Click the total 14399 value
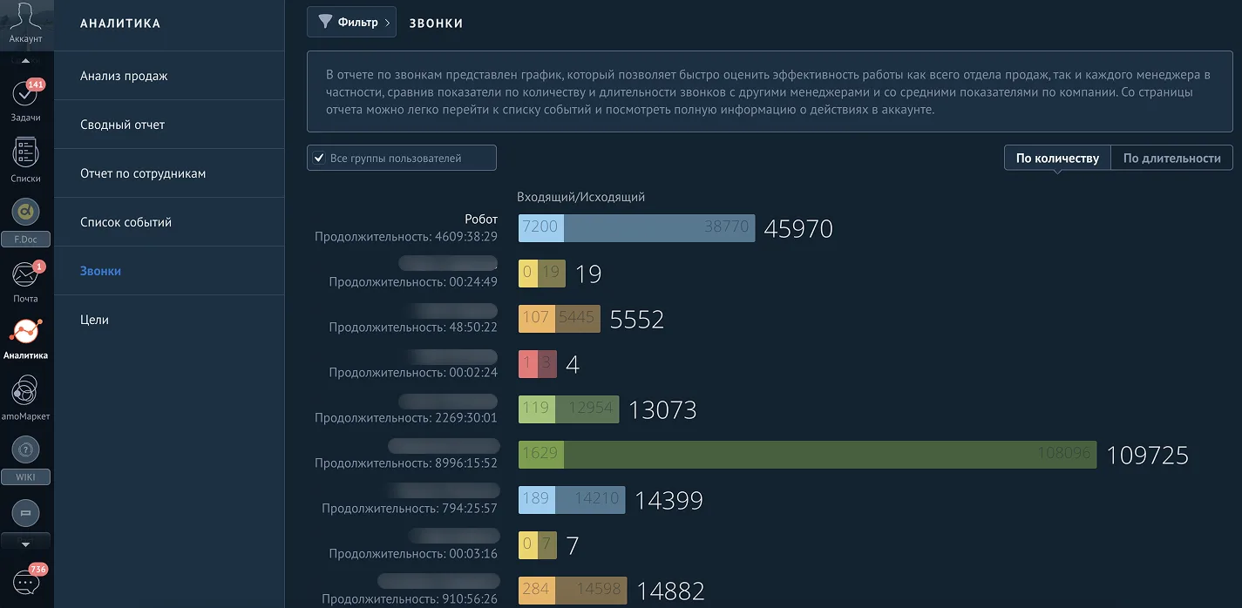 669,501
